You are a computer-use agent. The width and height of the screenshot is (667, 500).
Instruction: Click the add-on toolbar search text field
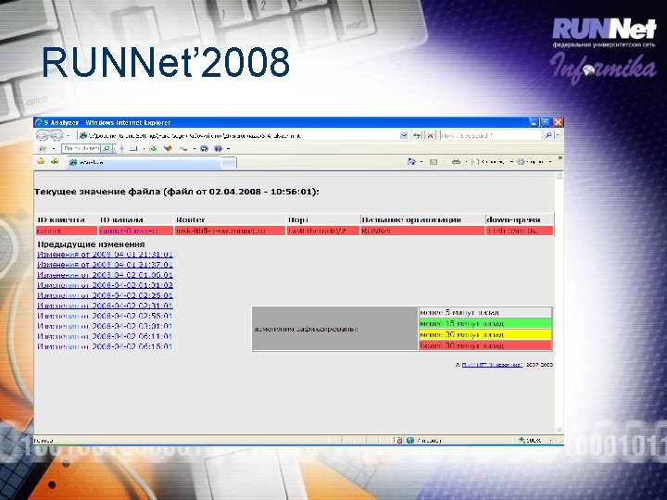(x=82, y=148)
